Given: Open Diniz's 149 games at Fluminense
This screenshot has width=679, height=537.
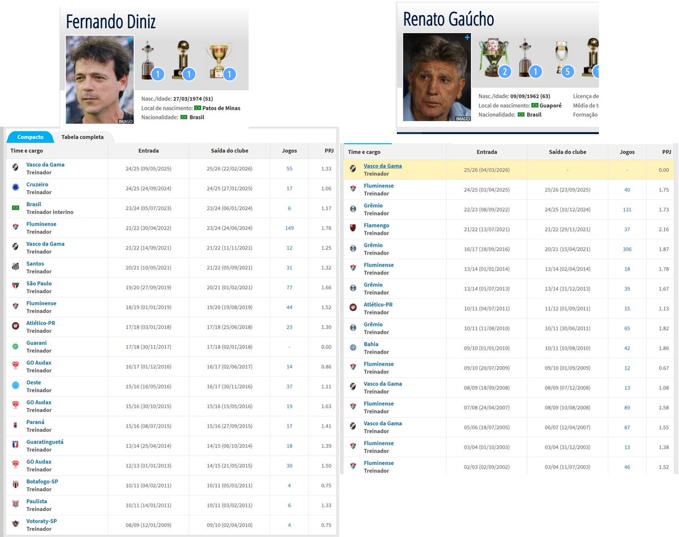Looking at the screenshot, I should coord(289,228).
